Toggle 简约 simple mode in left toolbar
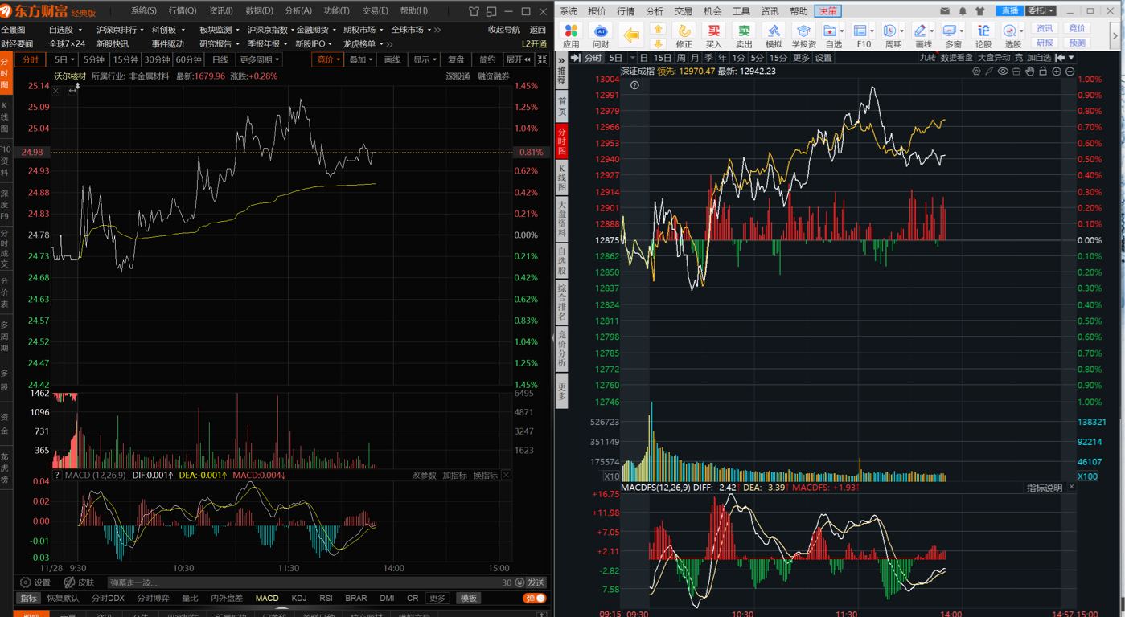The height and width of the screenshot is (617, 1125). tap(487, 59)
